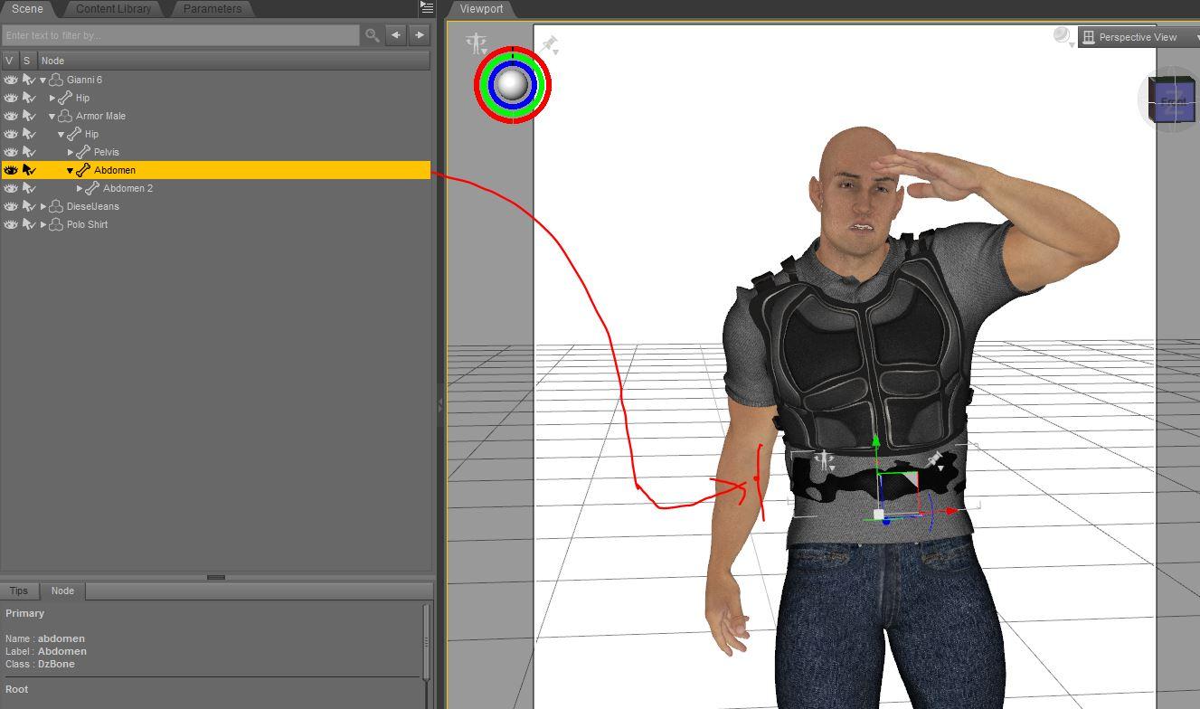Screen dimensions: 1200x709
Task: Switch to the Content Library tab
Action: pos(113,8)
